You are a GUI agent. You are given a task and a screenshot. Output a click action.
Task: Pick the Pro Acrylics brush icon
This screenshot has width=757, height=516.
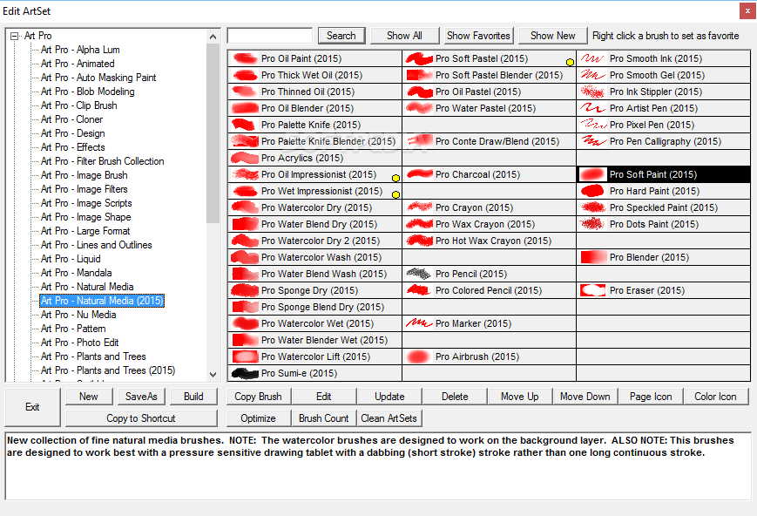click(245, 158)
